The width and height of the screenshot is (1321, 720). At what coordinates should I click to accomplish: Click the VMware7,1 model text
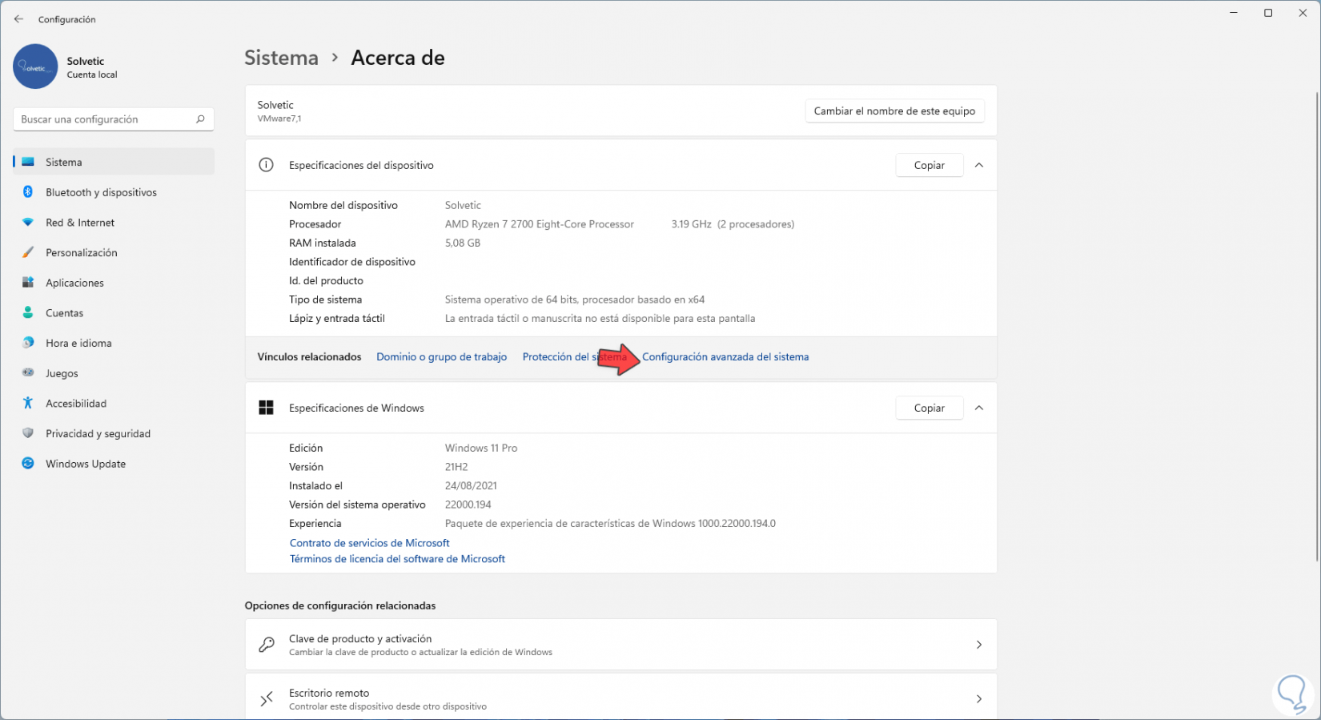279,119
